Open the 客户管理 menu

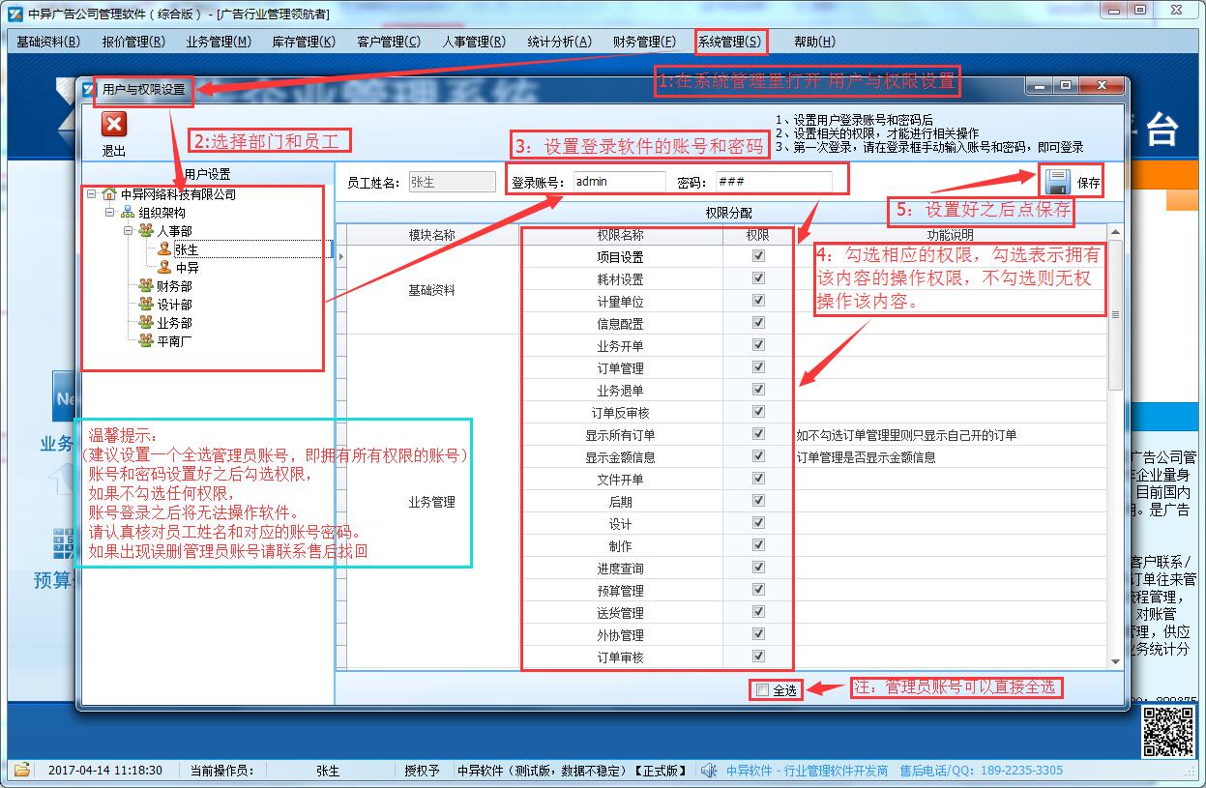(x=389, y=42)
